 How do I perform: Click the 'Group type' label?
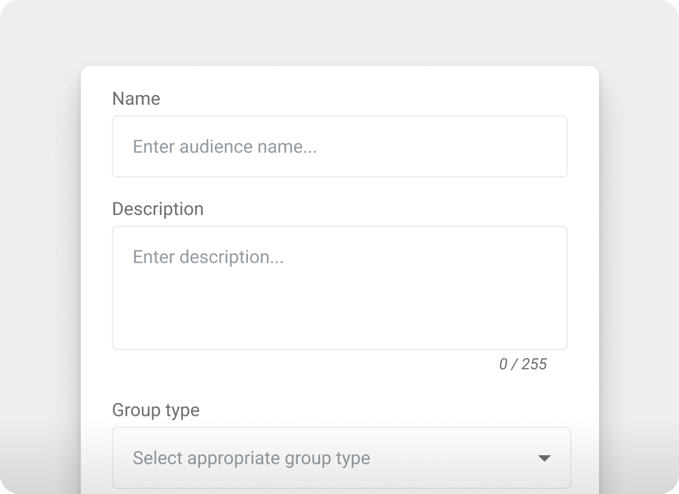(155, 410)
